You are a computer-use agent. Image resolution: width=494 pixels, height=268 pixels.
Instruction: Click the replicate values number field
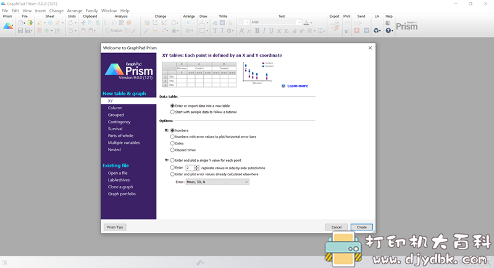[190, 168]
